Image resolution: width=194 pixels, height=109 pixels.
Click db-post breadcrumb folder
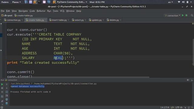[x=7, y=15]
